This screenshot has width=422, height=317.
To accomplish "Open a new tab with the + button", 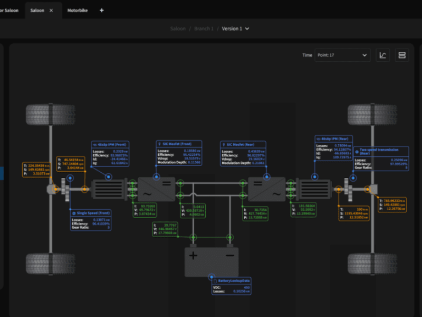I will (x=101, y=10).
